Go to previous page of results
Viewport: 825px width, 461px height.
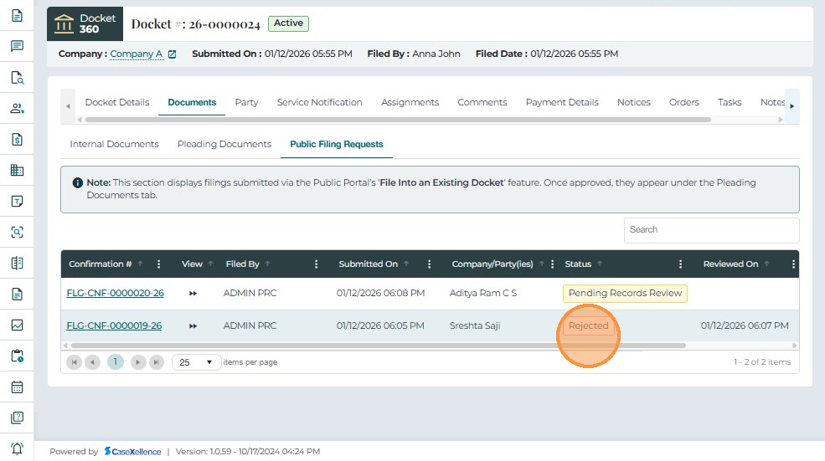tap(93, 362)
